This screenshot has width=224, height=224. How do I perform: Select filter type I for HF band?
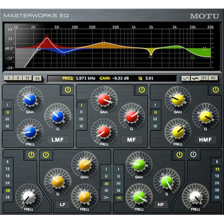coord(119,169)
